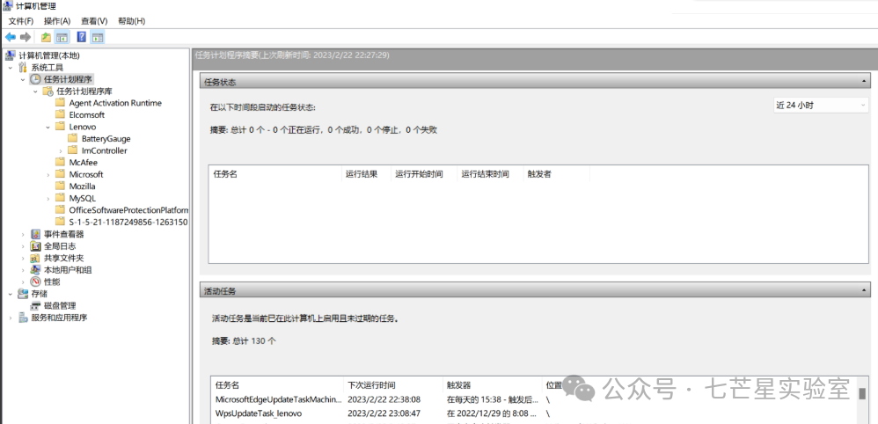Click the 计算机管理(本地) root icon
The image size is (878, 424).
11,55
